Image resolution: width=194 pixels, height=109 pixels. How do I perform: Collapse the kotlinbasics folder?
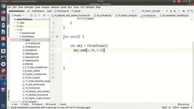(x=17, y=36)
